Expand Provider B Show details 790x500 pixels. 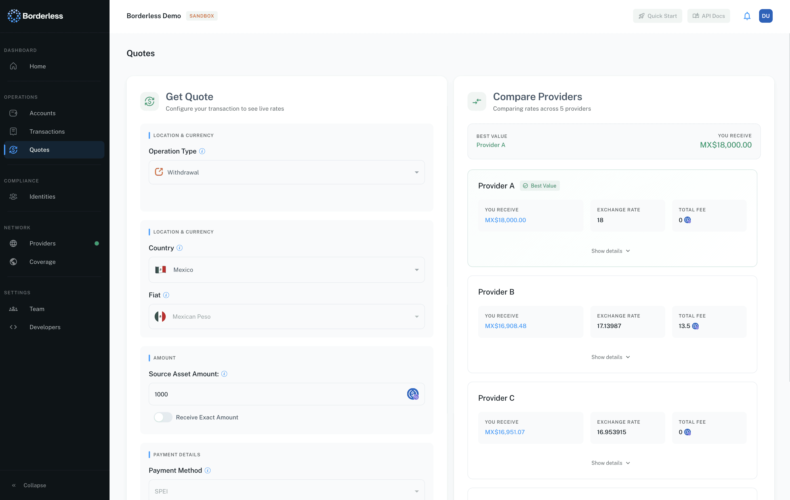click(610, 357)
